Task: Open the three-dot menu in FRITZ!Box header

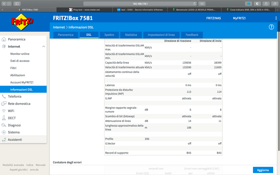Action: (x=276, y=18)
